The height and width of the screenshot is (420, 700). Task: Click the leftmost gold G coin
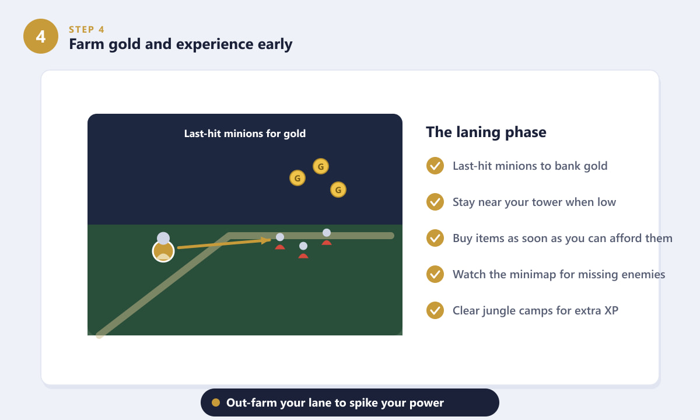[297, 178]
